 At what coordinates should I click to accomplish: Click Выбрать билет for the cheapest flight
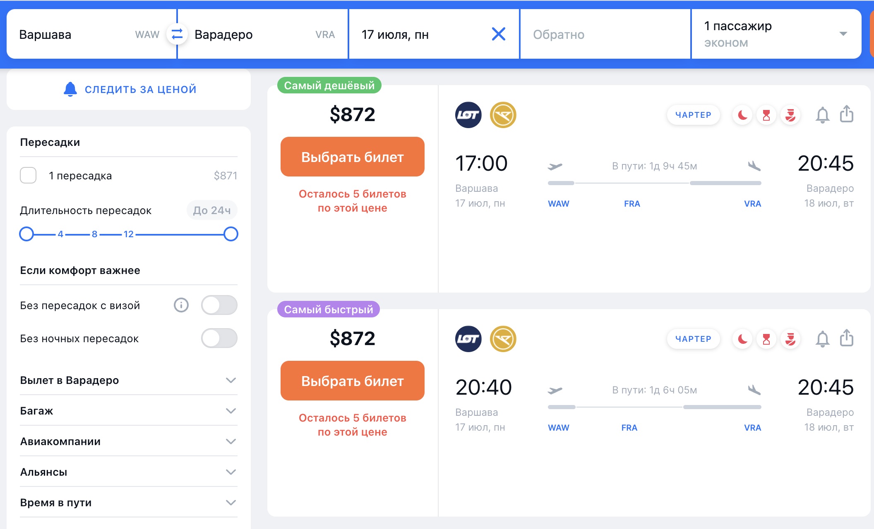[x=352, y=157]
